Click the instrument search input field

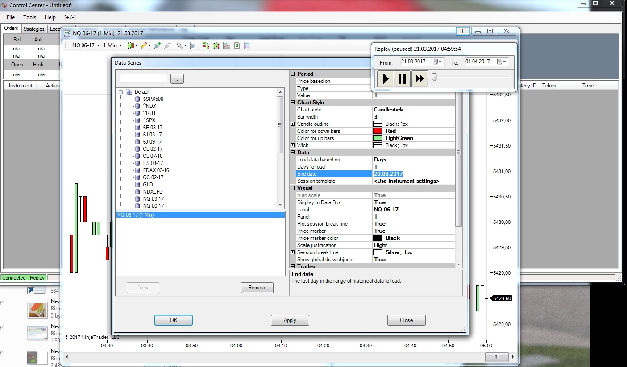pyautogui.click(x=144, y=79)
